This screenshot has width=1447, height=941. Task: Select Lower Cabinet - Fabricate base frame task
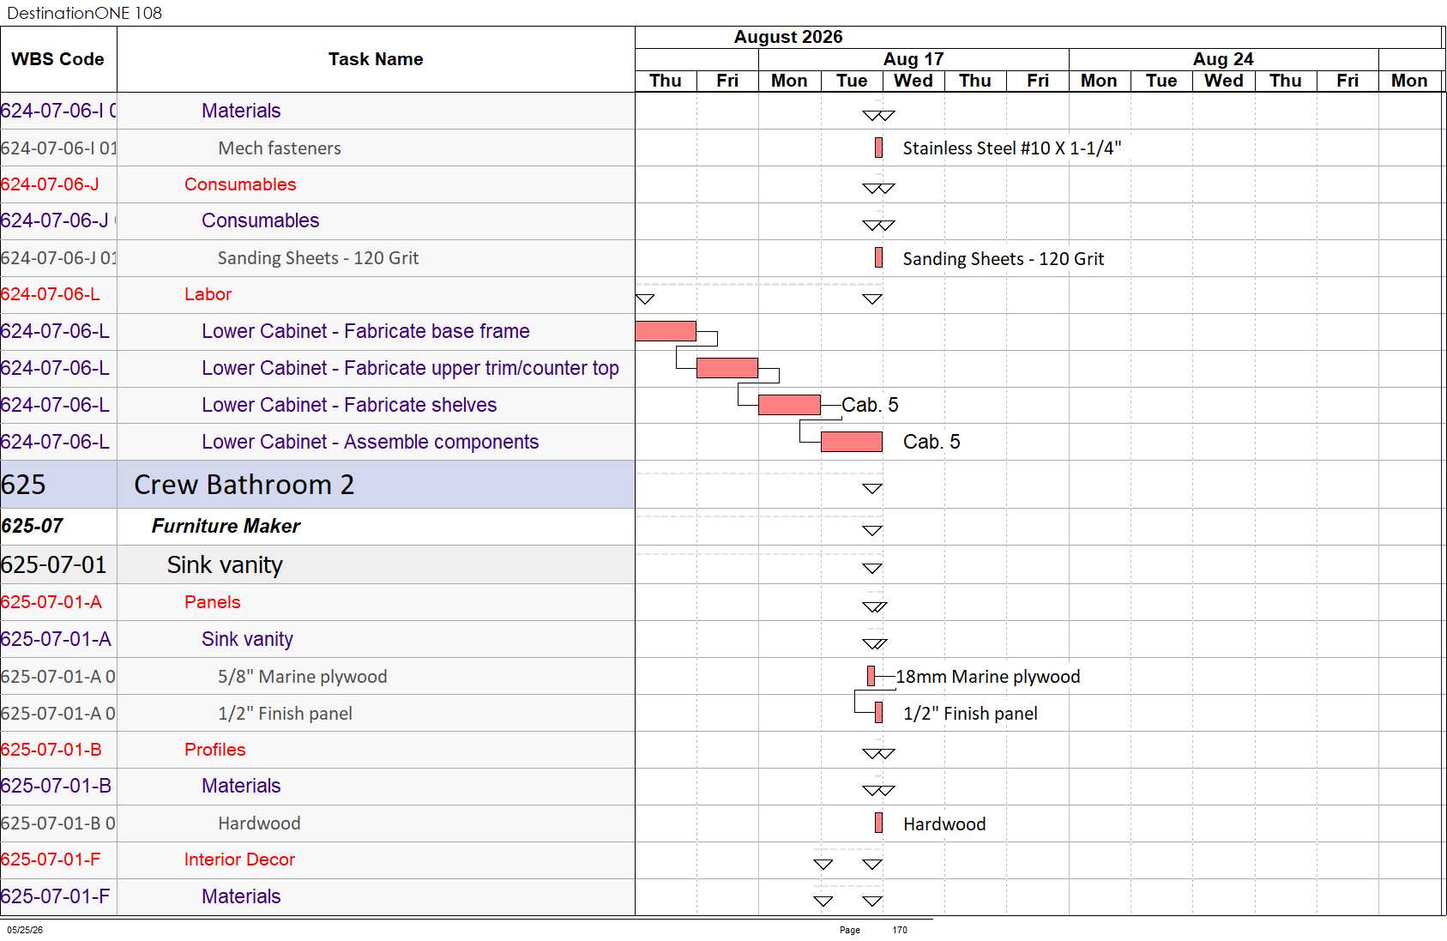coord(365,331)
